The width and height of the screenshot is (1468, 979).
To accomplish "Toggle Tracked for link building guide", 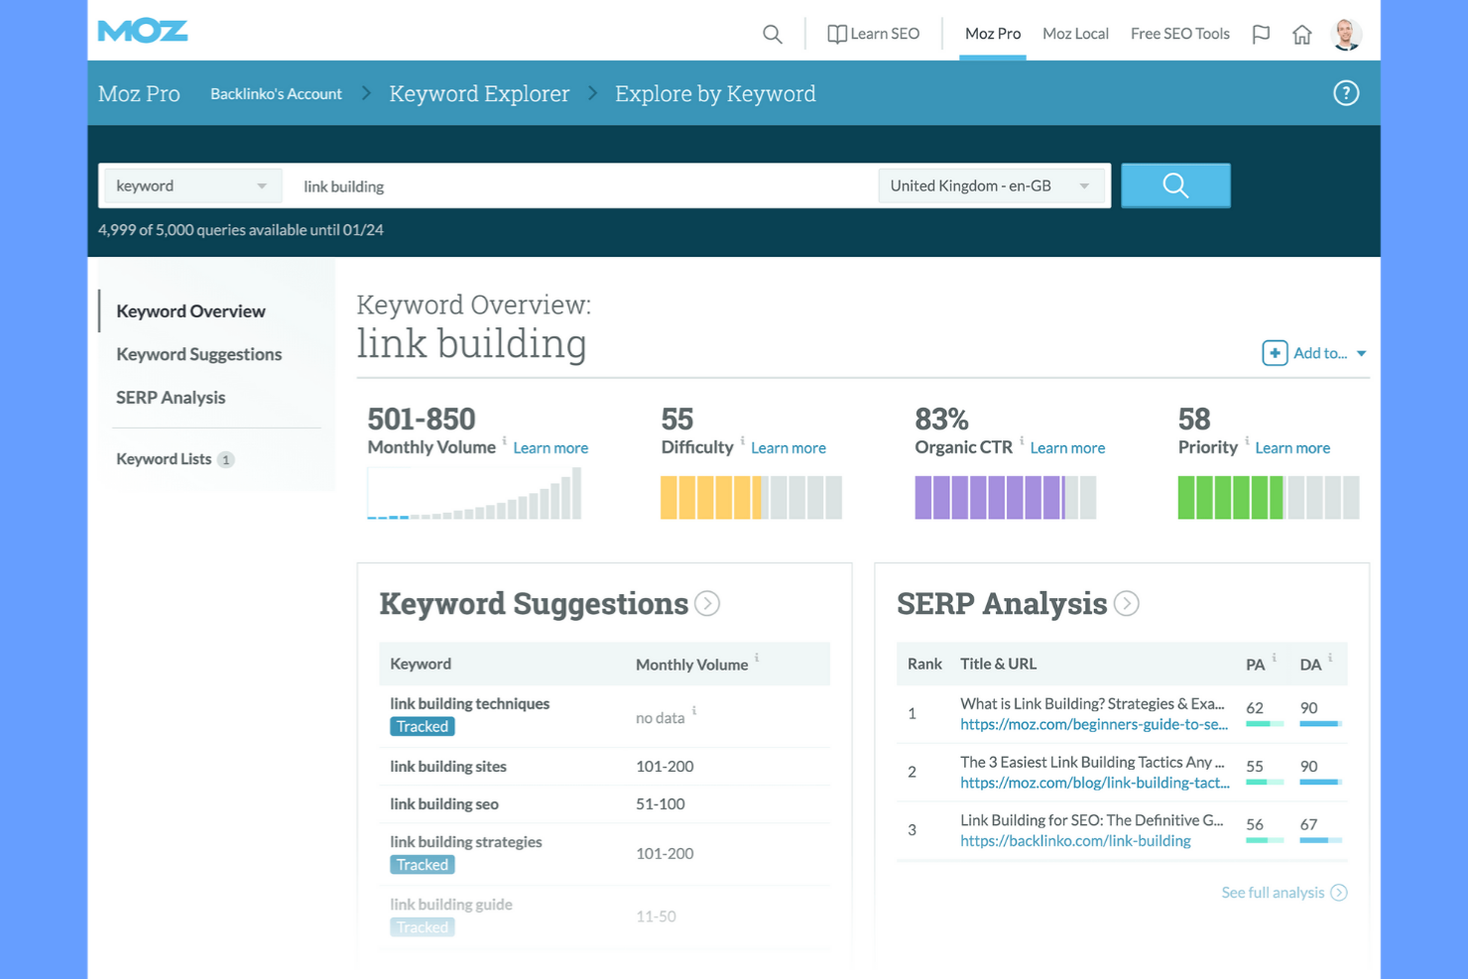I will [422, 926].
